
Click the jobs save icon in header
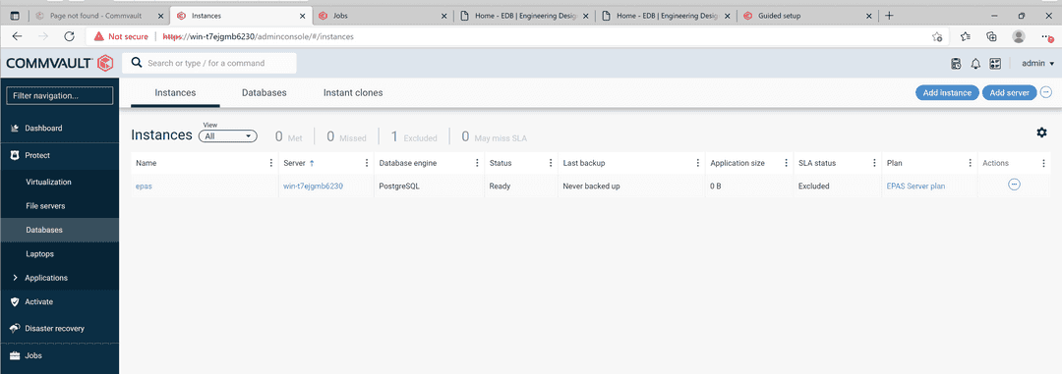point(956,64)
